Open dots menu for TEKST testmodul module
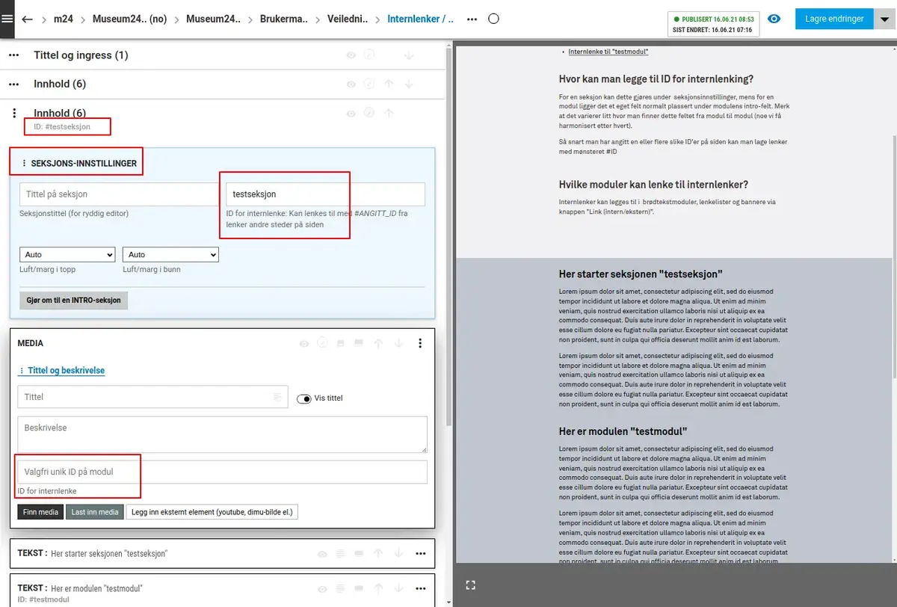The image size is (897, 607). coord(420,588)
